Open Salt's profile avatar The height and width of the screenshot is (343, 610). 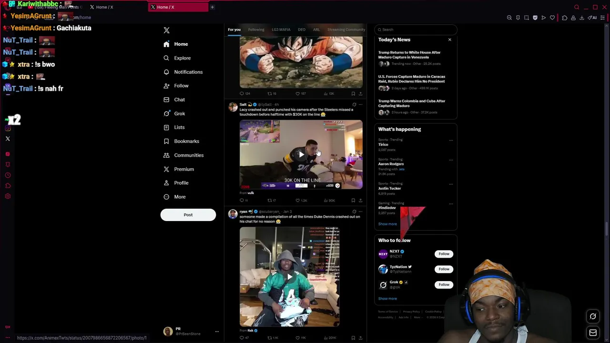click(233, 107)
